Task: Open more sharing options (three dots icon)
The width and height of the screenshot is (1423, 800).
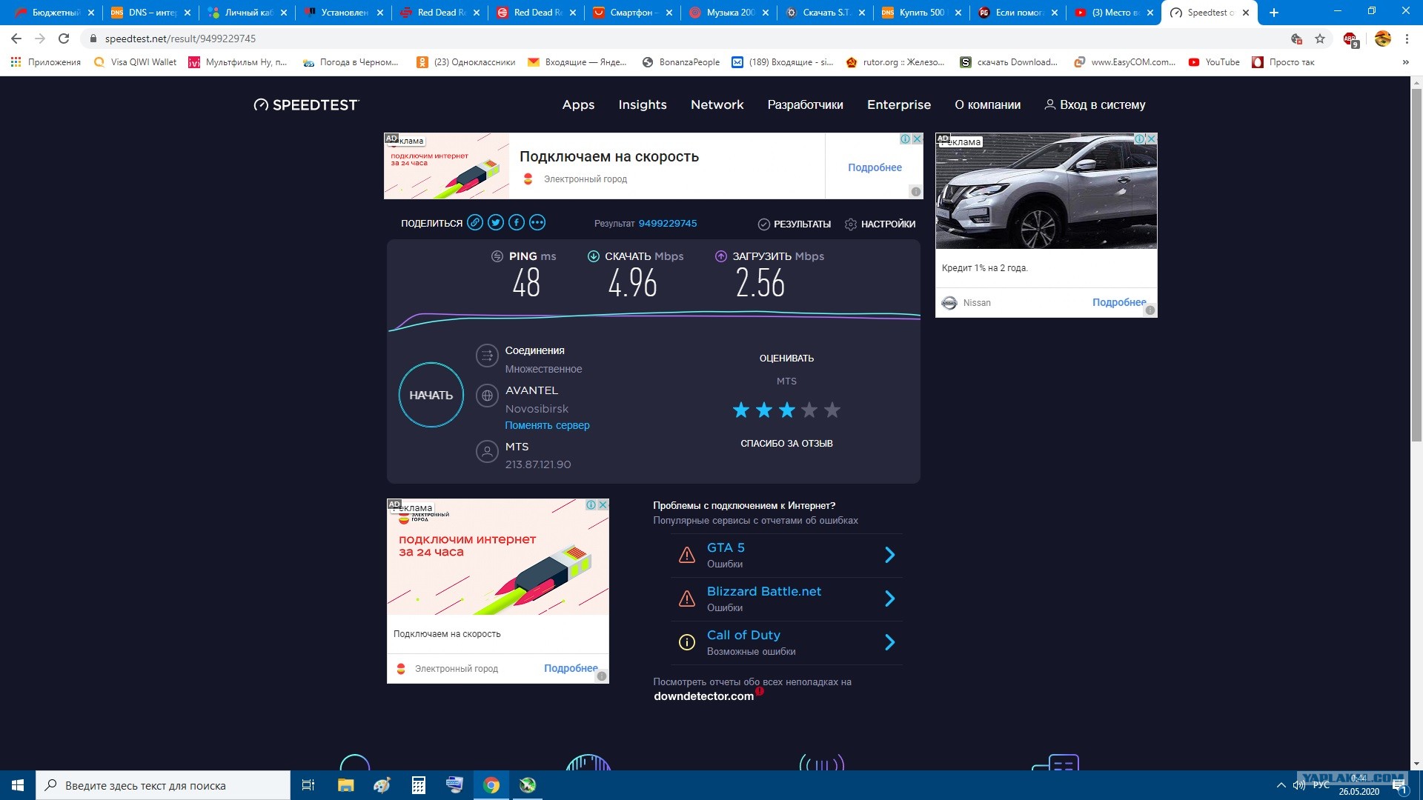Action: [537, 222]
